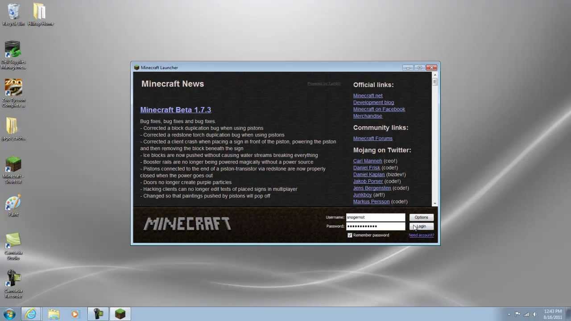Click the Login button
This screenshot has width=571, height=321.
click(421, 226)
